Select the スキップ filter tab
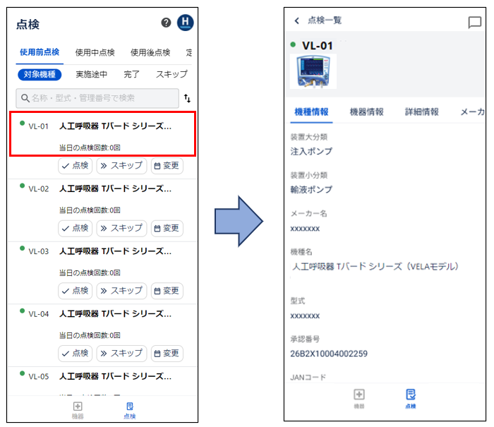Image resolution: width=494 pixels, height=427 pixels. [x=171, y=74]
